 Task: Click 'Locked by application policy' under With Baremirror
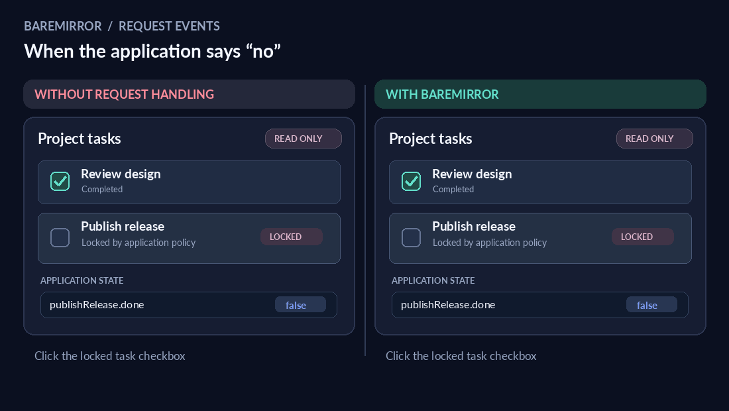(490, 243)
